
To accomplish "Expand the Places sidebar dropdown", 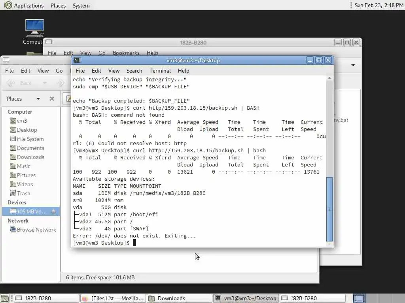I will click(x=38, y=99).
